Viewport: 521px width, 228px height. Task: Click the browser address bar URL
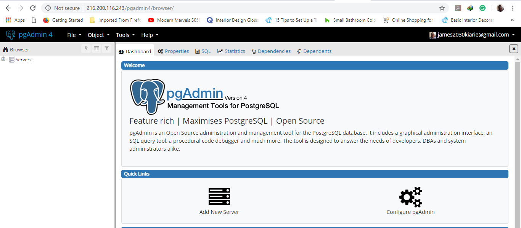(130, 8)
